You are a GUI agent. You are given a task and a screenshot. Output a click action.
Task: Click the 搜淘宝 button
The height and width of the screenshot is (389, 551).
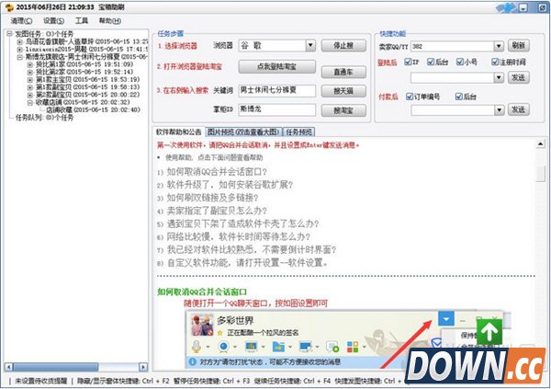click(343, 110)
